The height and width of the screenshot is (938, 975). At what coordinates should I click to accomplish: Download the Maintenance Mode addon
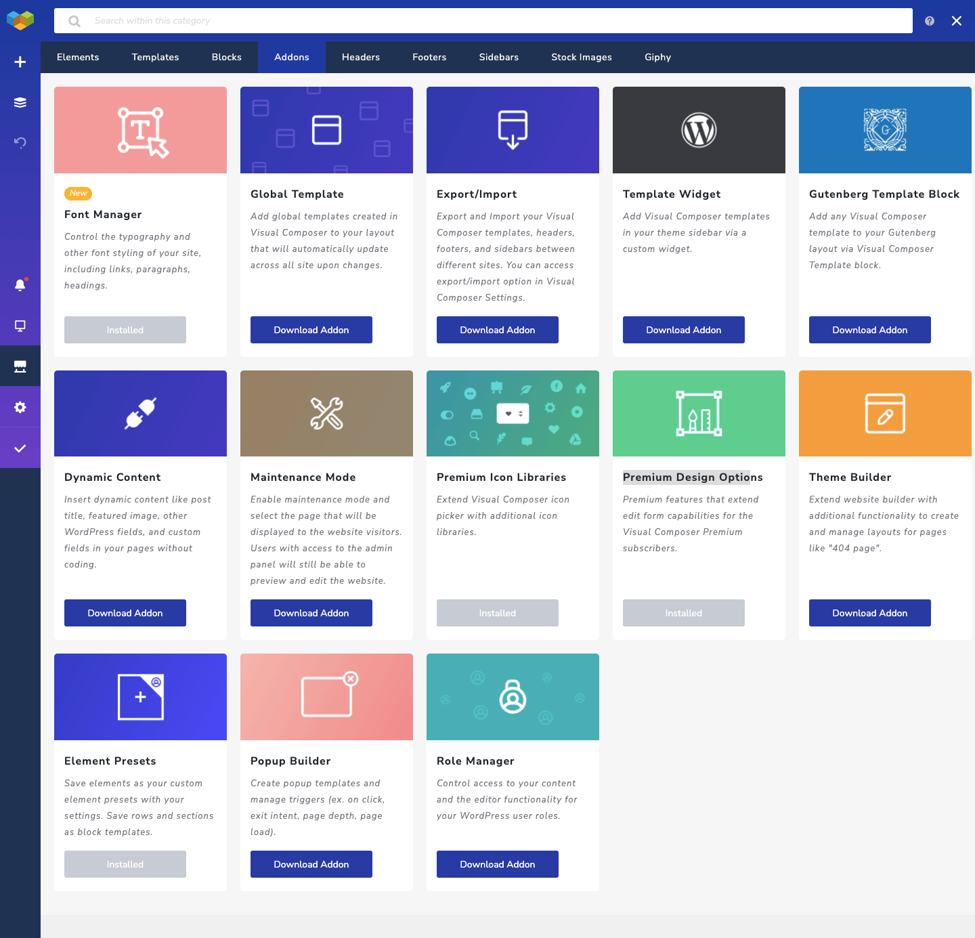311,613
